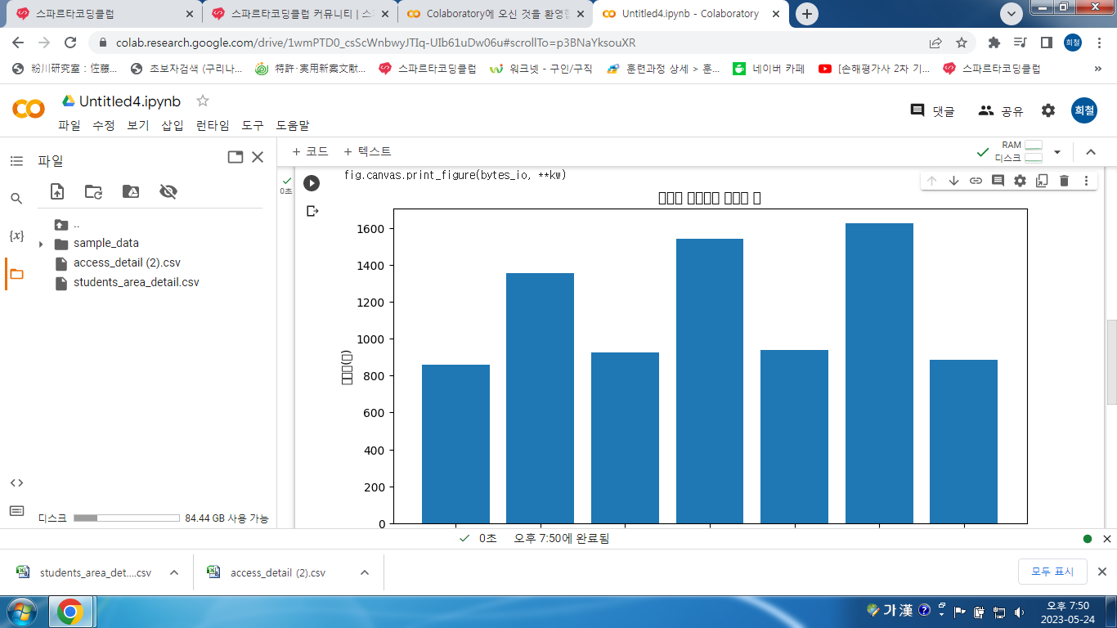The width and height of the screenshot is (1117, 628).
Task: Click 모두 표시 show all downloads
Action: tap(1052, 572)
